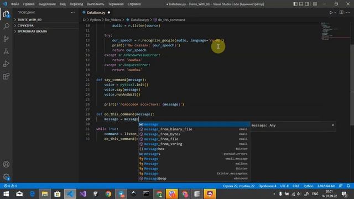Select 3.10.5 64-bit interpreter status item
Image resolution: width=354 pixels, height=199 pixels.
coord(326,186)
